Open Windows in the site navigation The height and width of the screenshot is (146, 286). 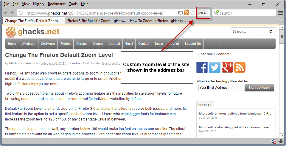tap(29, 44)
